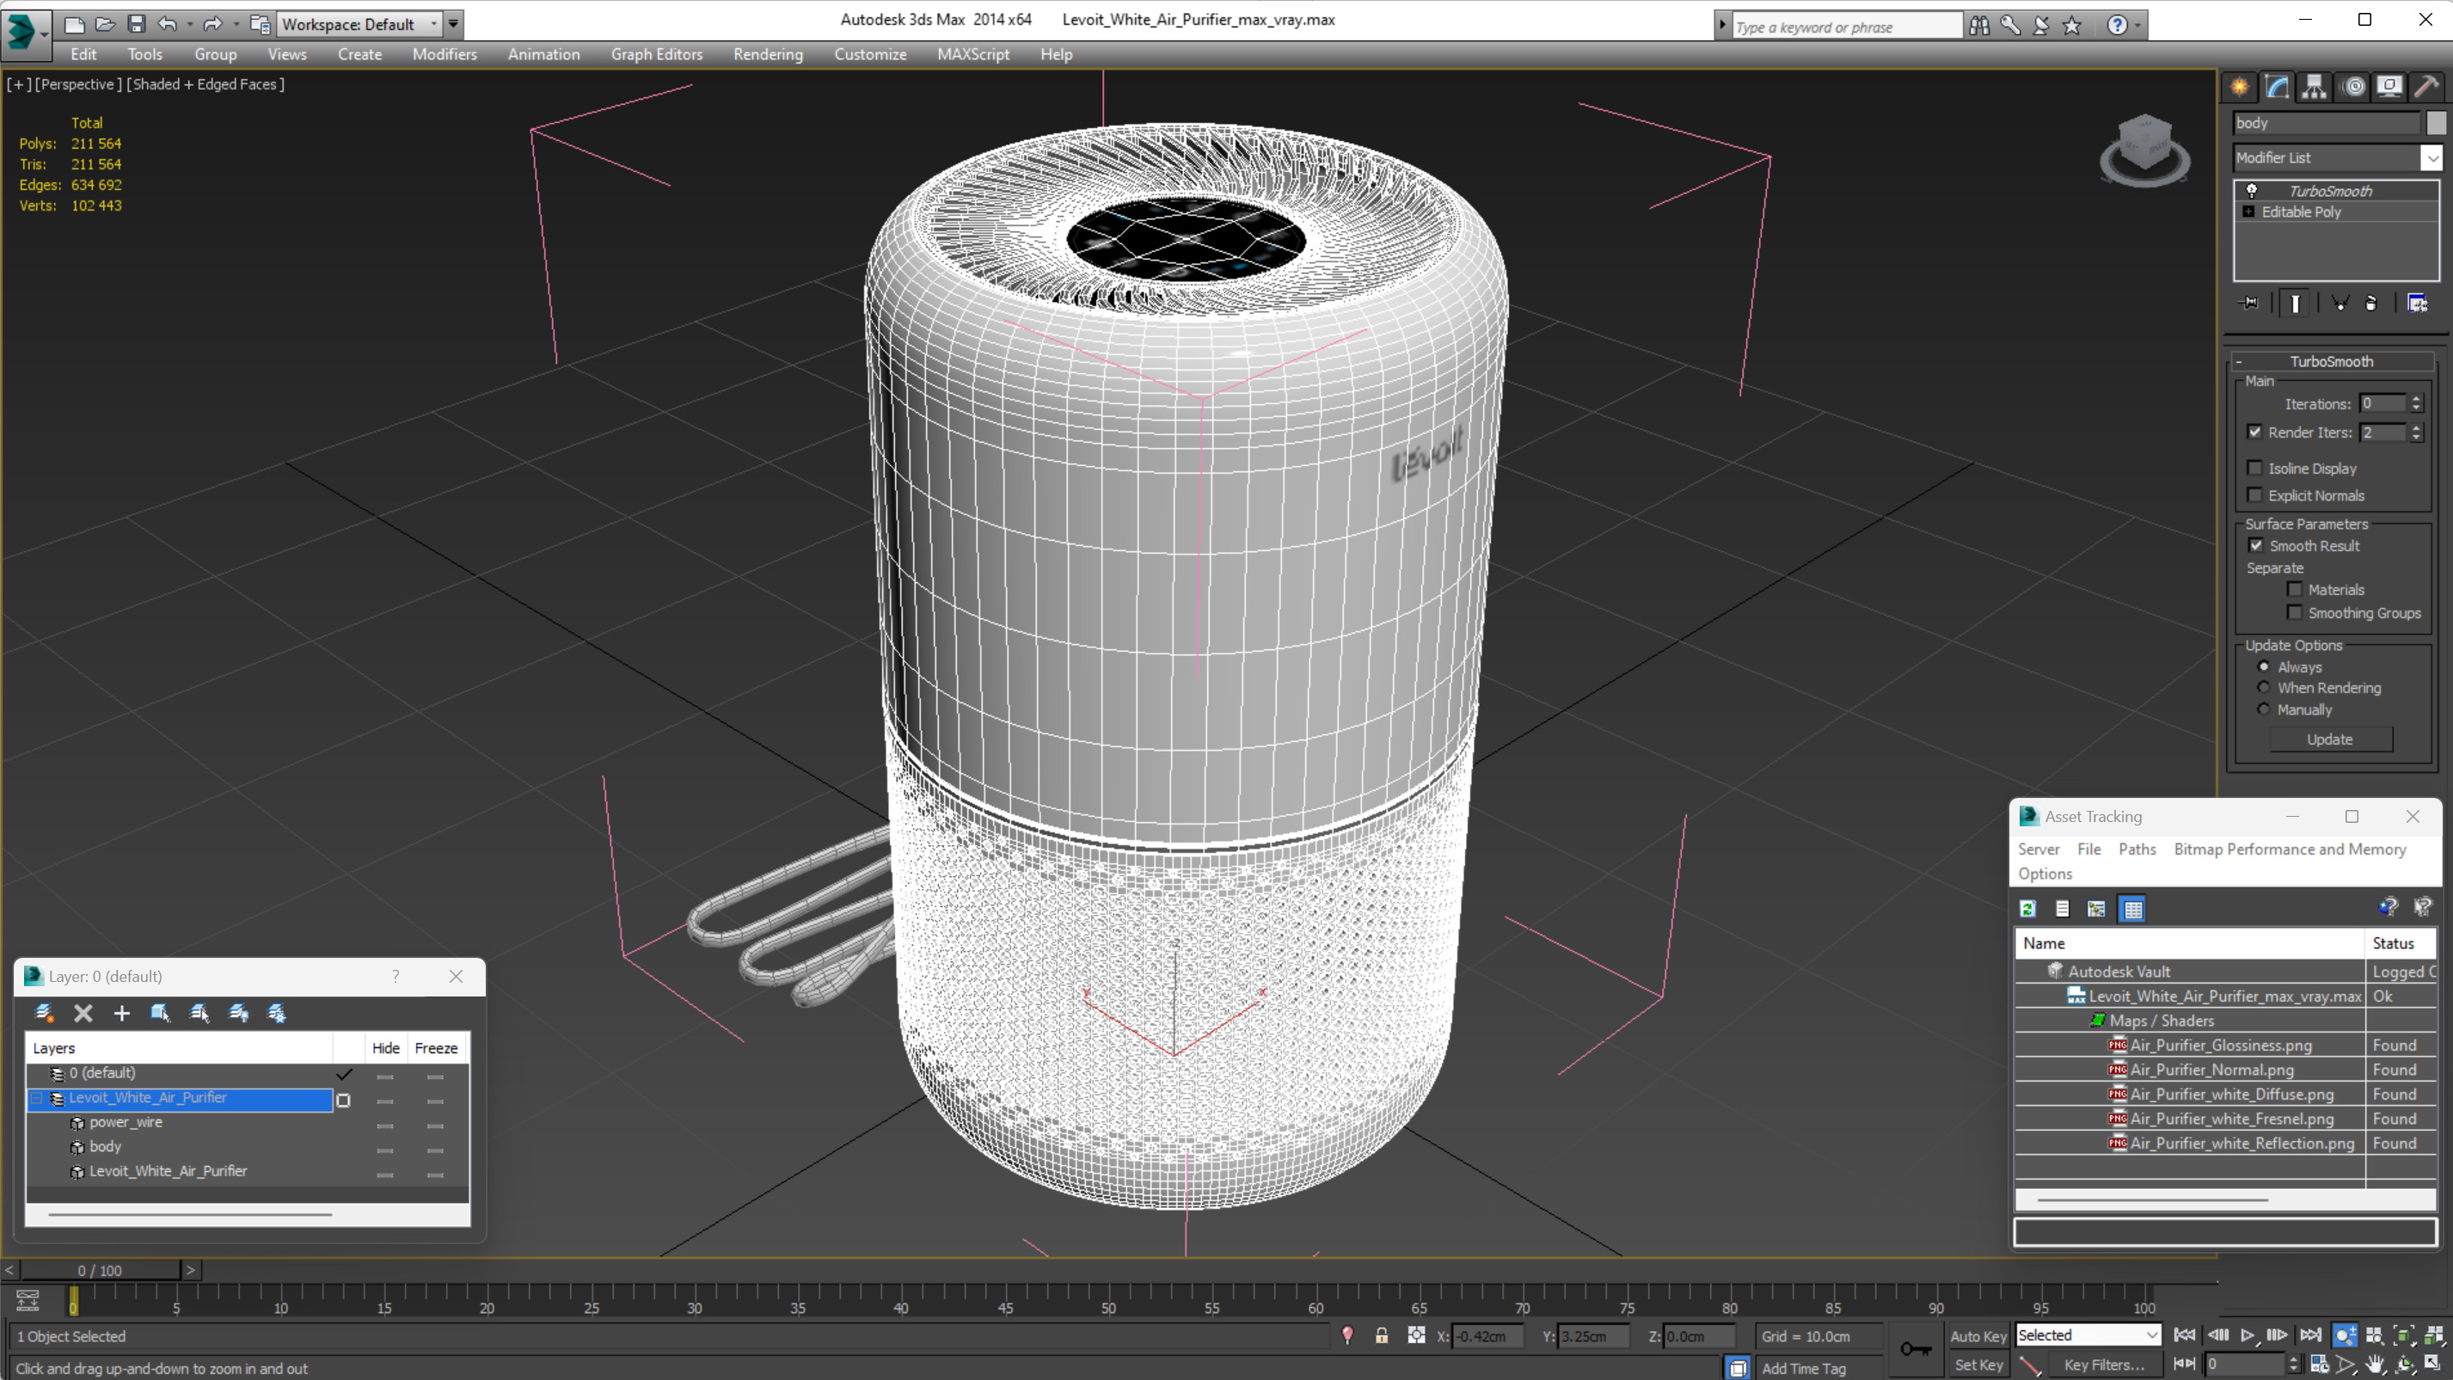The image size is (2453, 1380).
Task: Expand the Editable Poly stack entry
Action: (x=2248, y=212)
